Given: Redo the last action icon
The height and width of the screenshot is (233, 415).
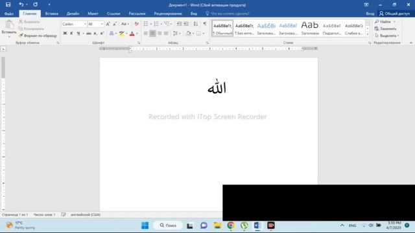Looking at the screenshot, I should (x=35, y=5).
